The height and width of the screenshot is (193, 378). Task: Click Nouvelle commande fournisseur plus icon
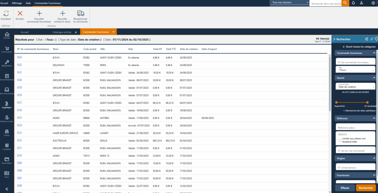39,13
